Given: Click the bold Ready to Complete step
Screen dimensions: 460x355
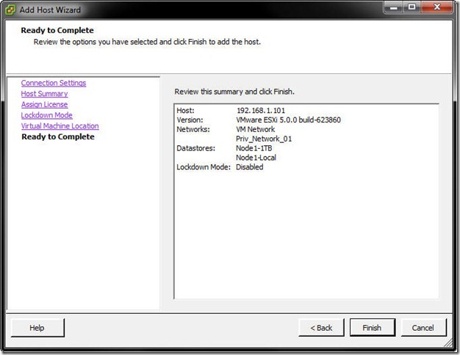Looking at the screenshot, I should pos(58,137).
